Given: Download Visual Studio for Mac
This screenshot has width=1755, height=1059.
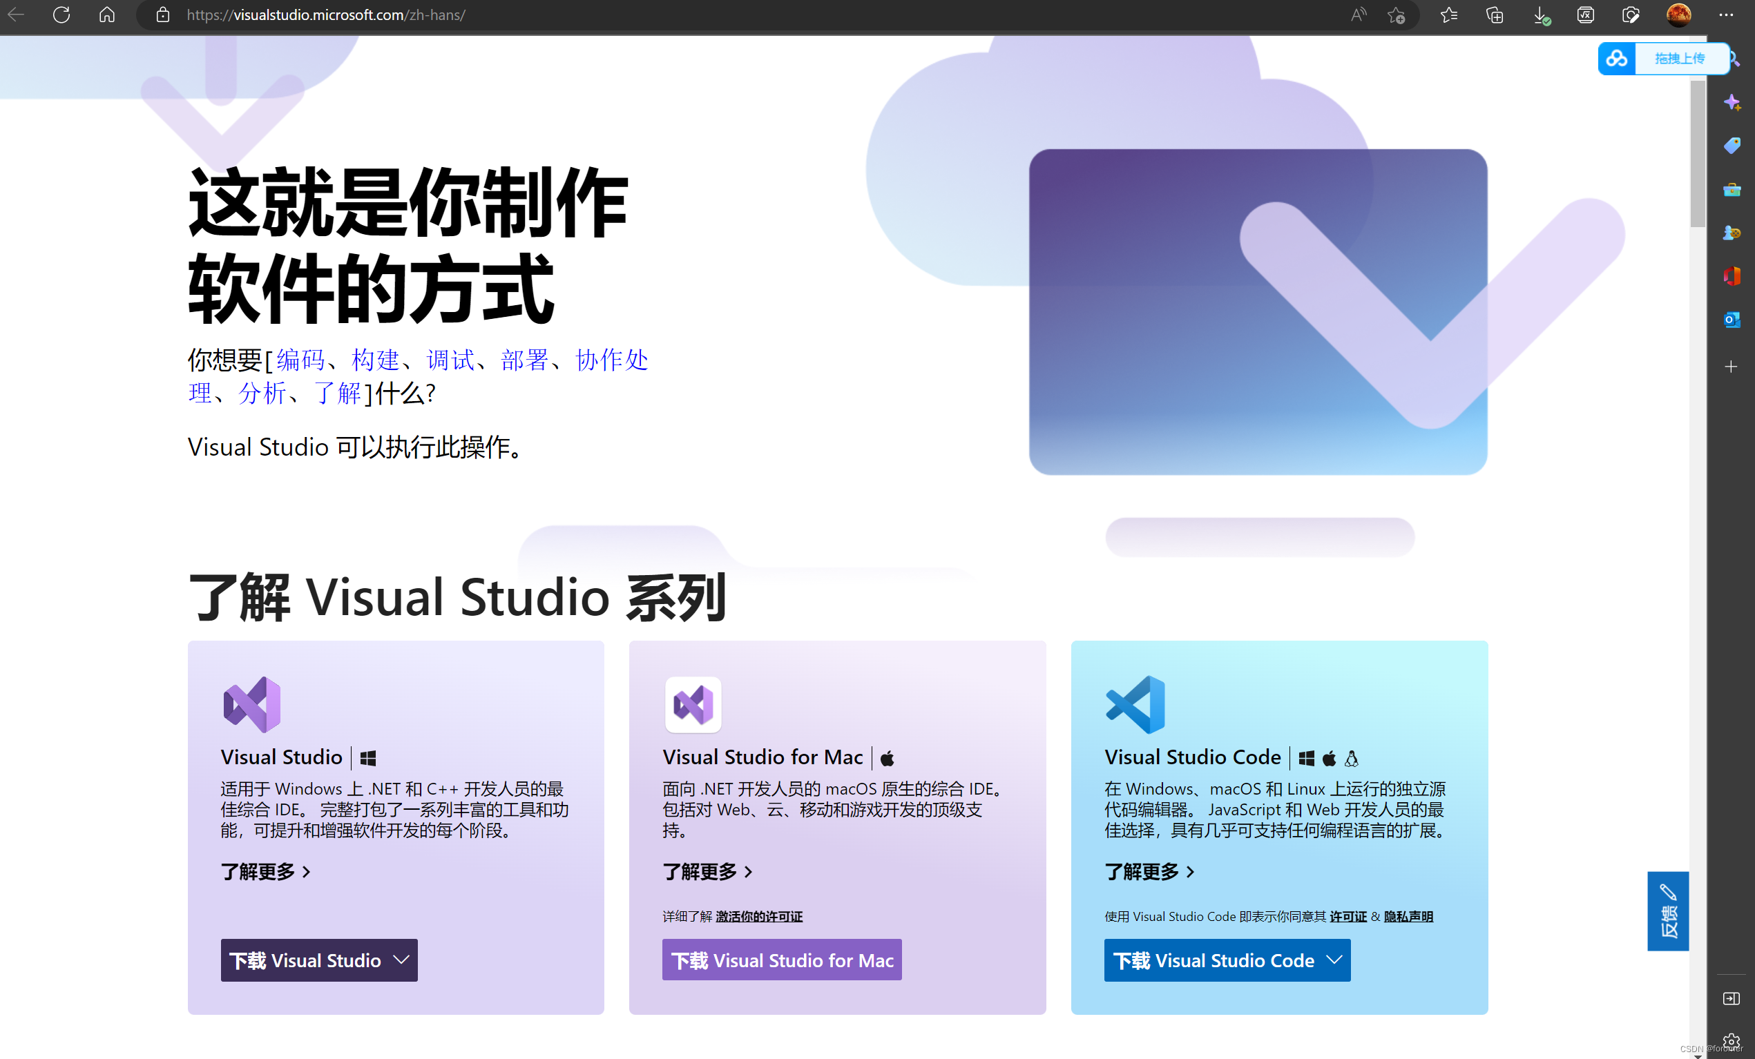Looking at the screenshot, I should pyautogui.click(x=781, y=960).
